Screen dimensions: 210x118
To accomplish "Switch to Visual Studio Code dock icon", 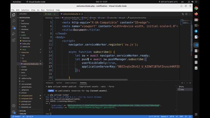I will pos(196,45).
